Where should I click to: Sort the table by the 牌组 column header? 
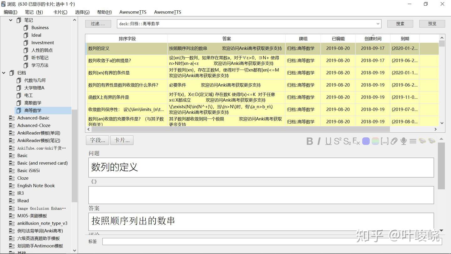pyautogui.click(x=303, y=39)
